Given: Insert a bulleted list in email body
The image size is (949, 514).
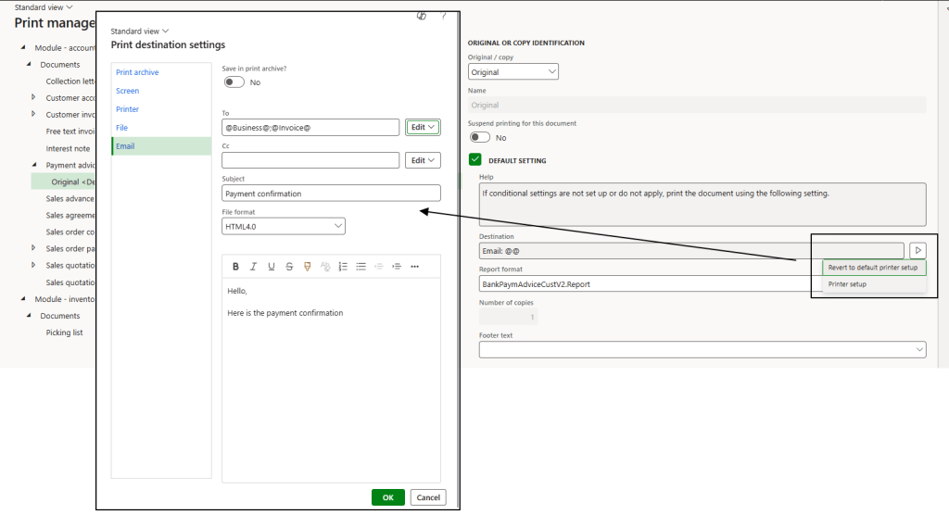Looking at the screenshot, I should tap(361, 267).
